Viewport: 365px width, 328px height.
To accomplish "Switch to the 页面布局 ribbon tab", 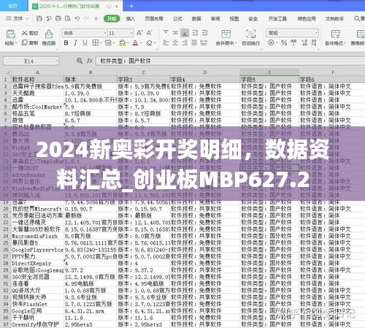I will point(154,18).
